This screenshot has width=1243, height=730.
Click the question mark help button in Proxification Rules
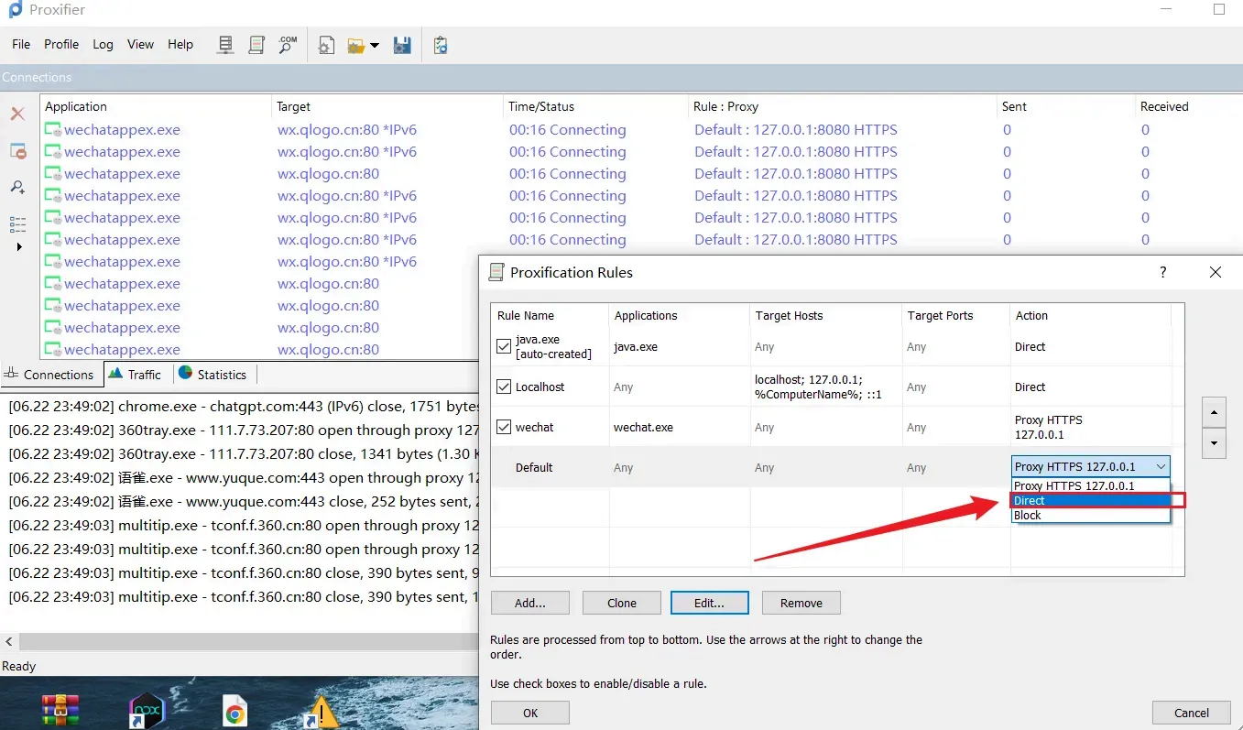tap(1163, 272)
